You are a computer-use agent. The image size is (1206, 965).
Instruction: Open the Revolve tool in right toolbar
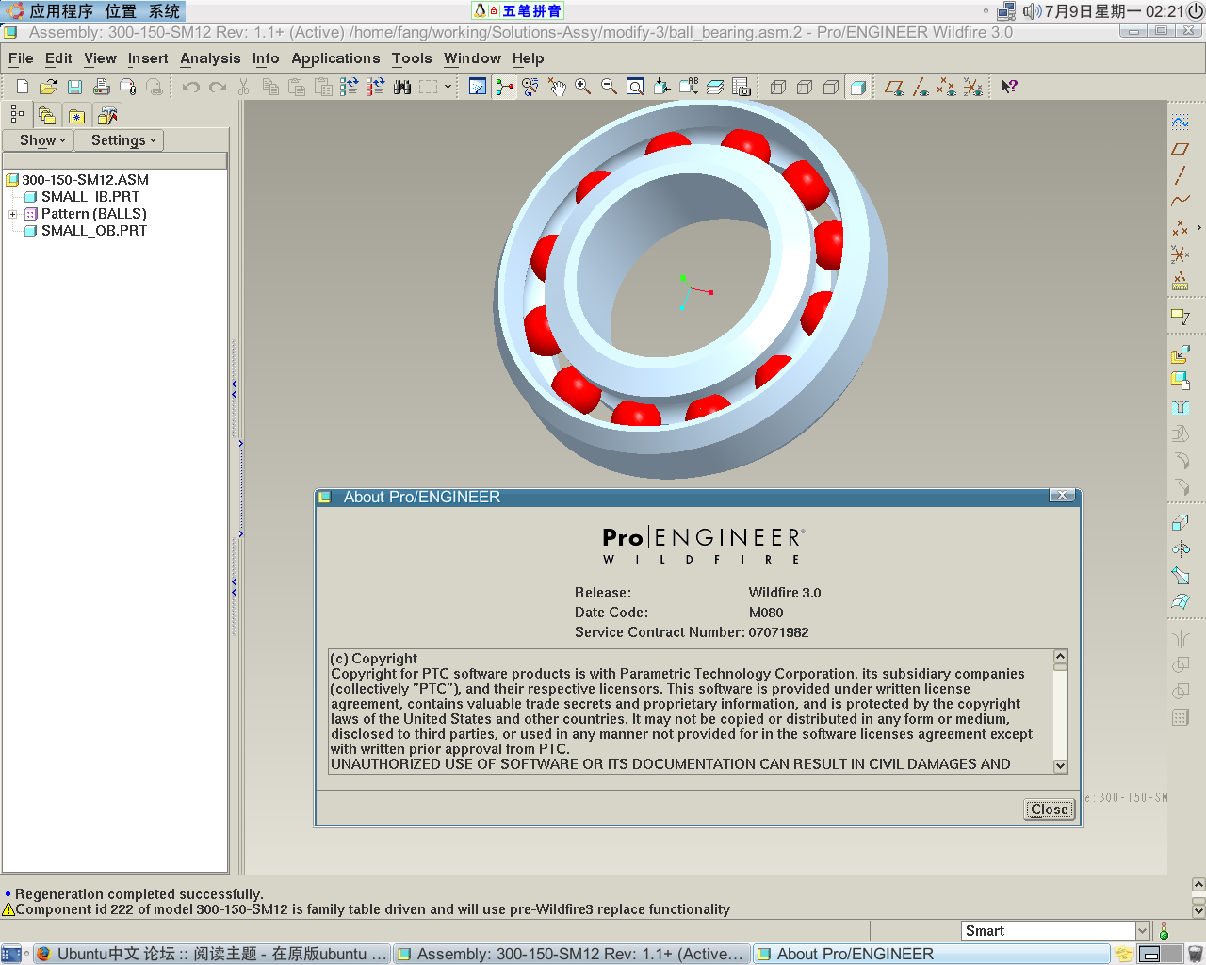point(1180,549)
